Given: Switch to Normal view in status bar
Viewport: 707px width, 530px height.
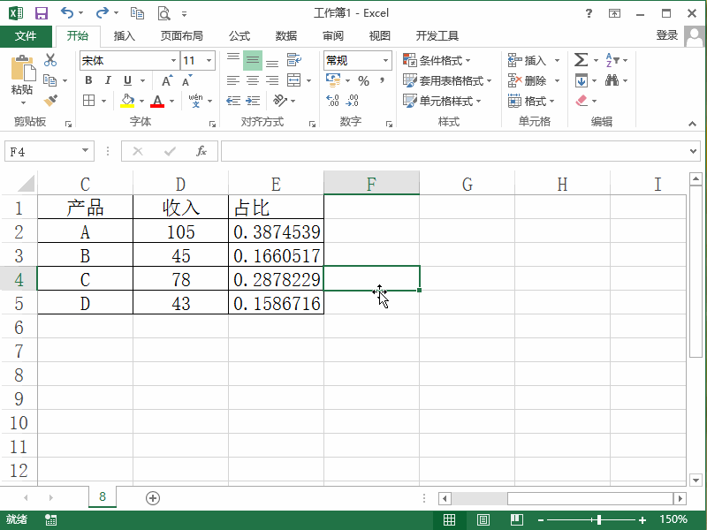Looking at the screenshot, I should (449, 520).
